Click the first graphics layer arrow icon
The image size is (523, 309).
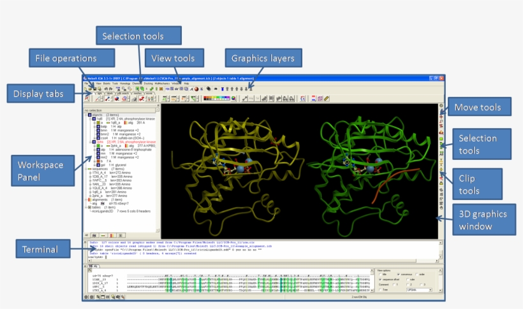221,89
